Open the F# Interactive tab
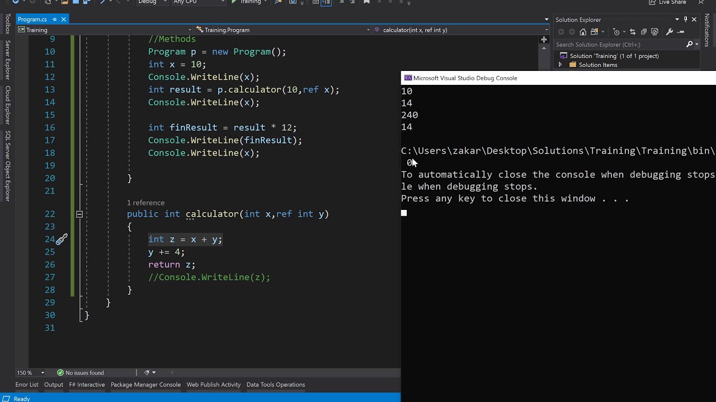The height and width of the screenshot is (402, 716). pos(87,385)
